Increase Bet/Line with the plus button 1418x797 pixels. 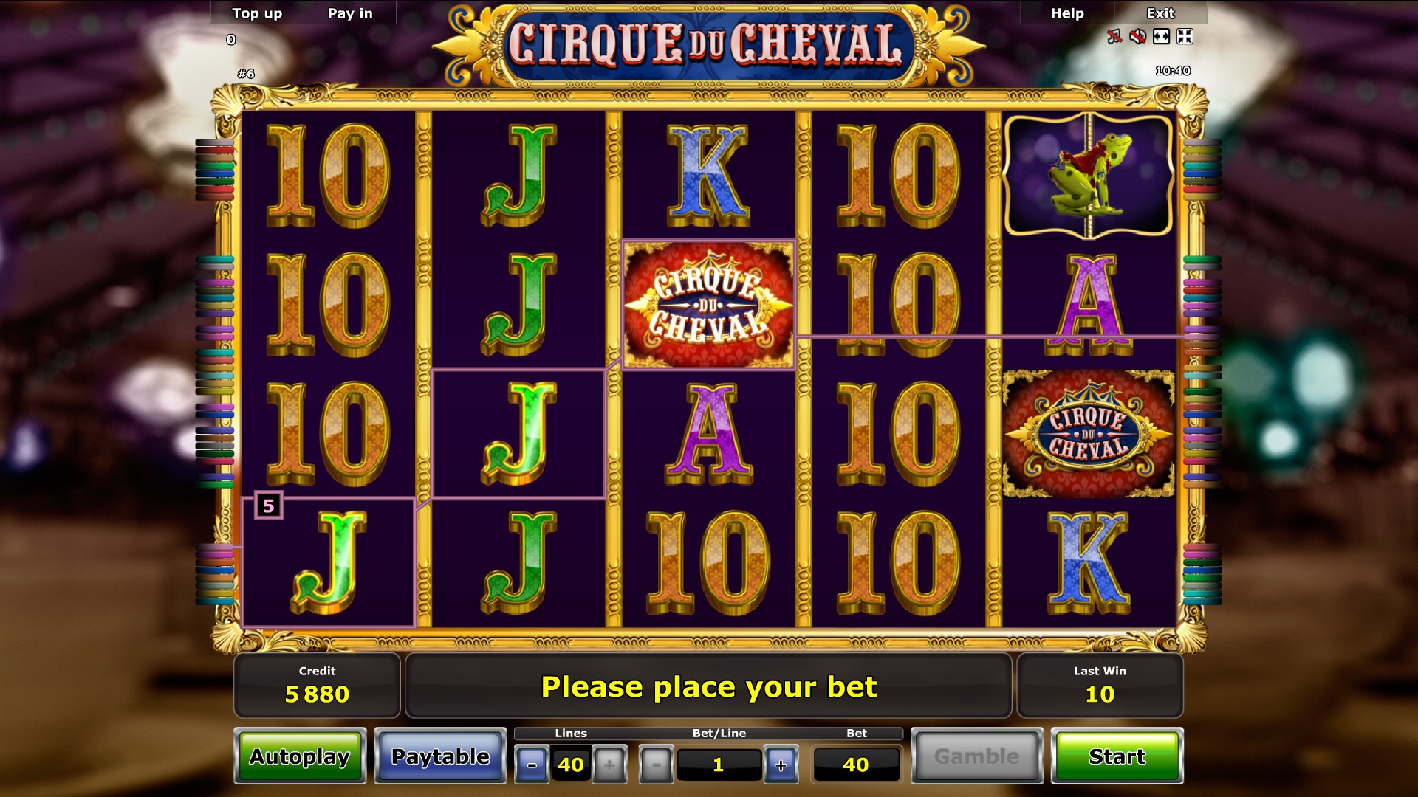pos(781,765)
